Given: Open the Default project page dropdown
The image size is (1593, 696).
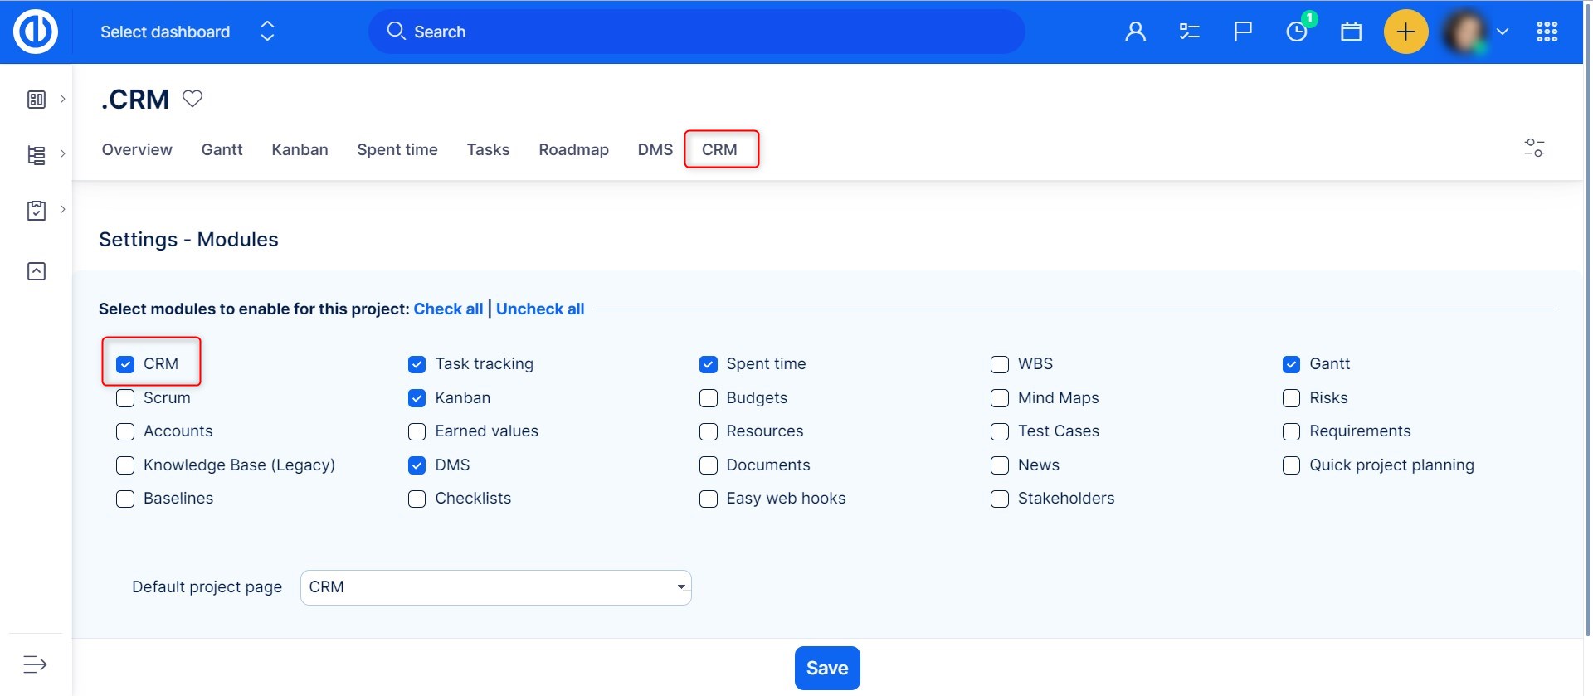Looking at the screenshot, I should coord(495,587).
